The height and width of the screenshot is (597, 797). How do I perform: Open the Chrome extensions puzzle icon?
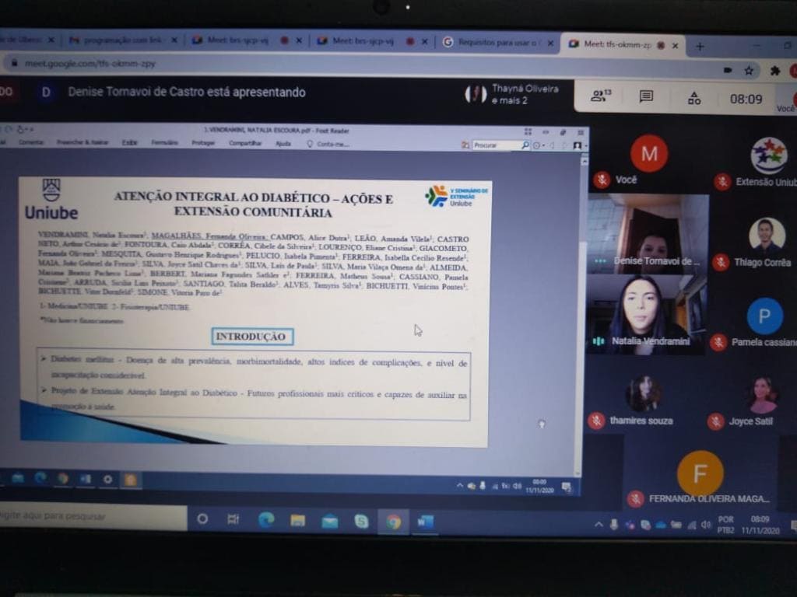(x=774, y=71)
